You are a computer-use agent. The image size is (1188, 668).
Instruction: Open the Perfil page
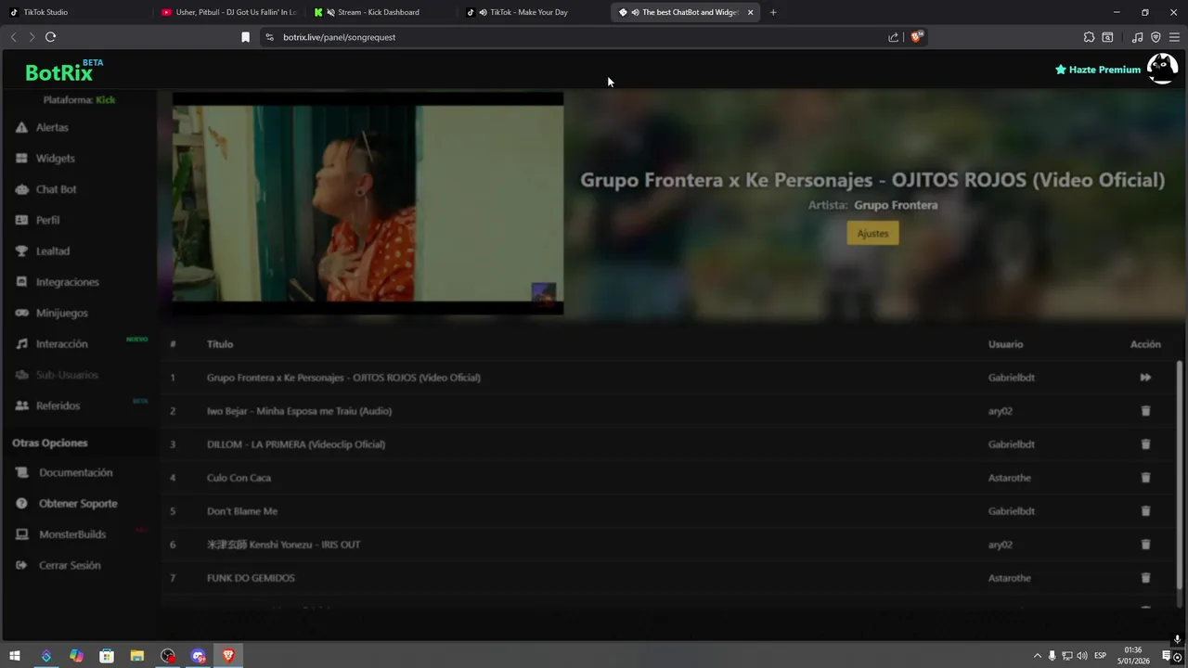click(47, 220)
